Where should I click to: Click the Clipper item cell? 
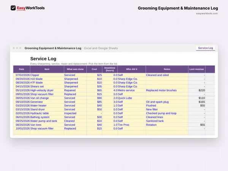(x=47, y=75)
